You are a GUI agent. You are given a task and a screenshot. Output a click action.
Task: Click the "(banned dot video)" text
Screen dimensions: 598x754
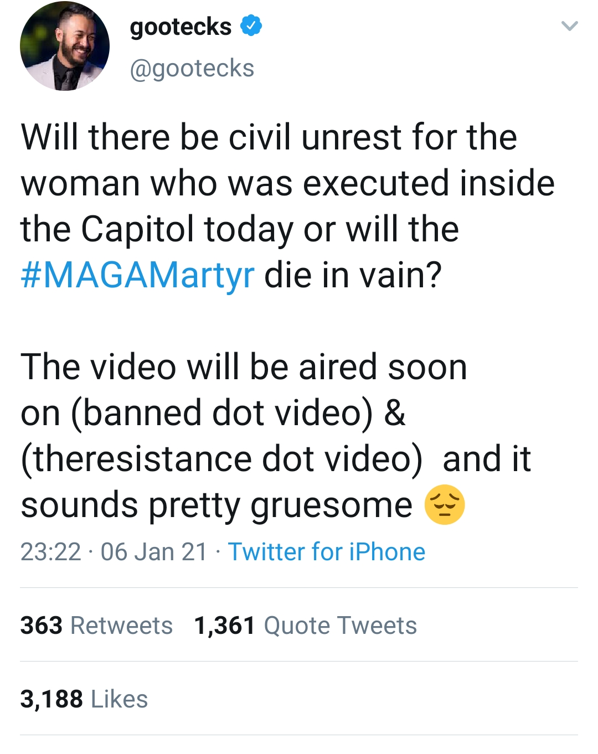pyautogui.click(x=222, y=413)
